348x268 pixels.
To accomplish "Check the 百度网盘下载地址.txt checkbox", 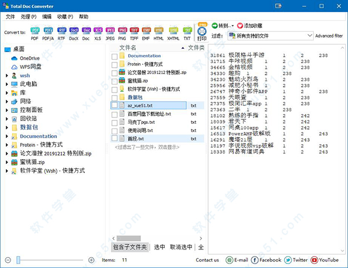I will click(114, 115).
